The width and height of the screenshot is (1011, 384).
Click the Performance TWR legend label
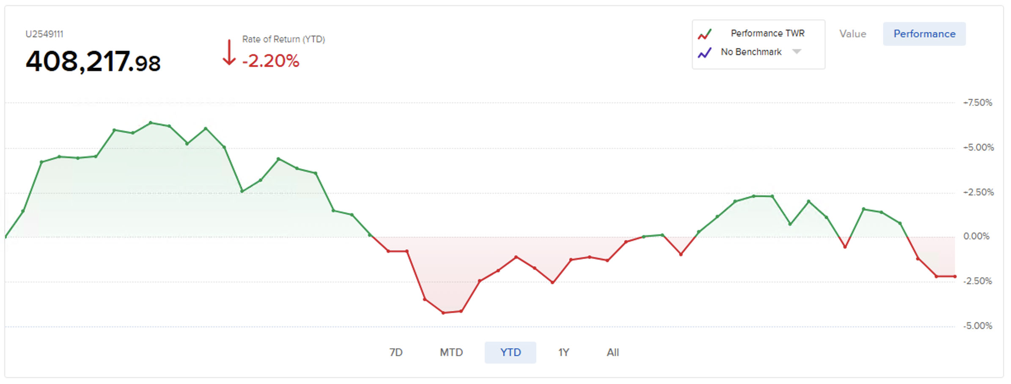[767, 33]
